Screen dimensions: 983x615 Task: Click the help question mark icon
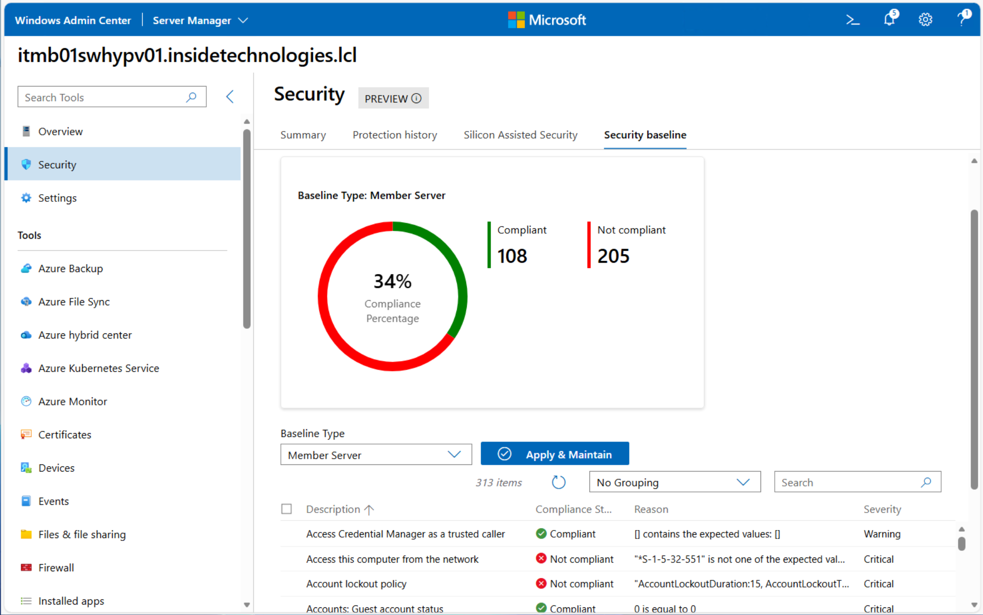963,19
